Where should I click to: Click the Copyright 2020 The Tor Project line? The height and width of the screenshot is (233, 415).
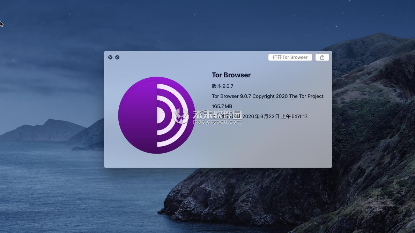(268, 96)
